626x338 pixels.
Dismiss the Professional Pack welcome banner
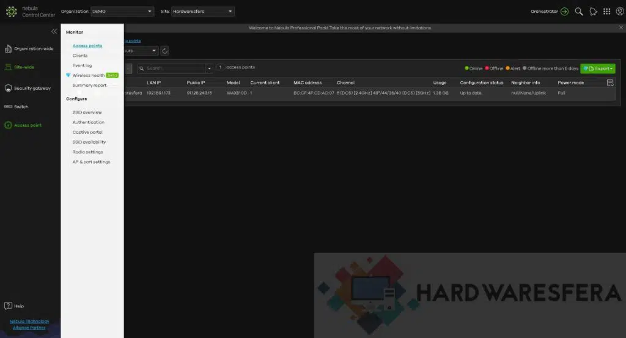pyautogui.click(x=621, y=28)
